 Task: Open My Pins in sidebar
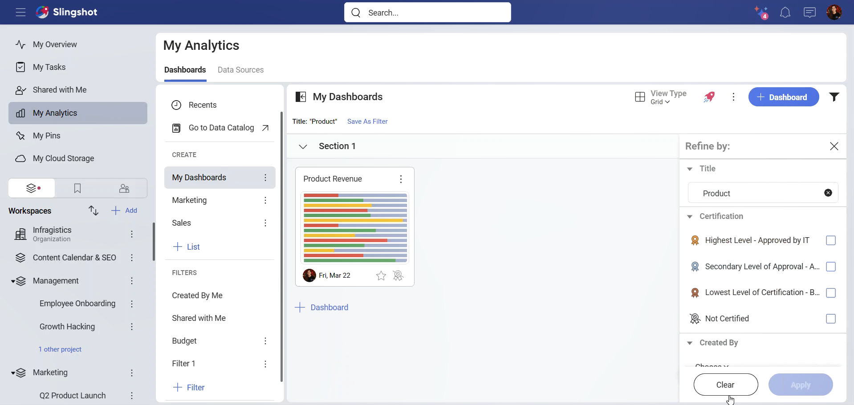pos(78,136)
